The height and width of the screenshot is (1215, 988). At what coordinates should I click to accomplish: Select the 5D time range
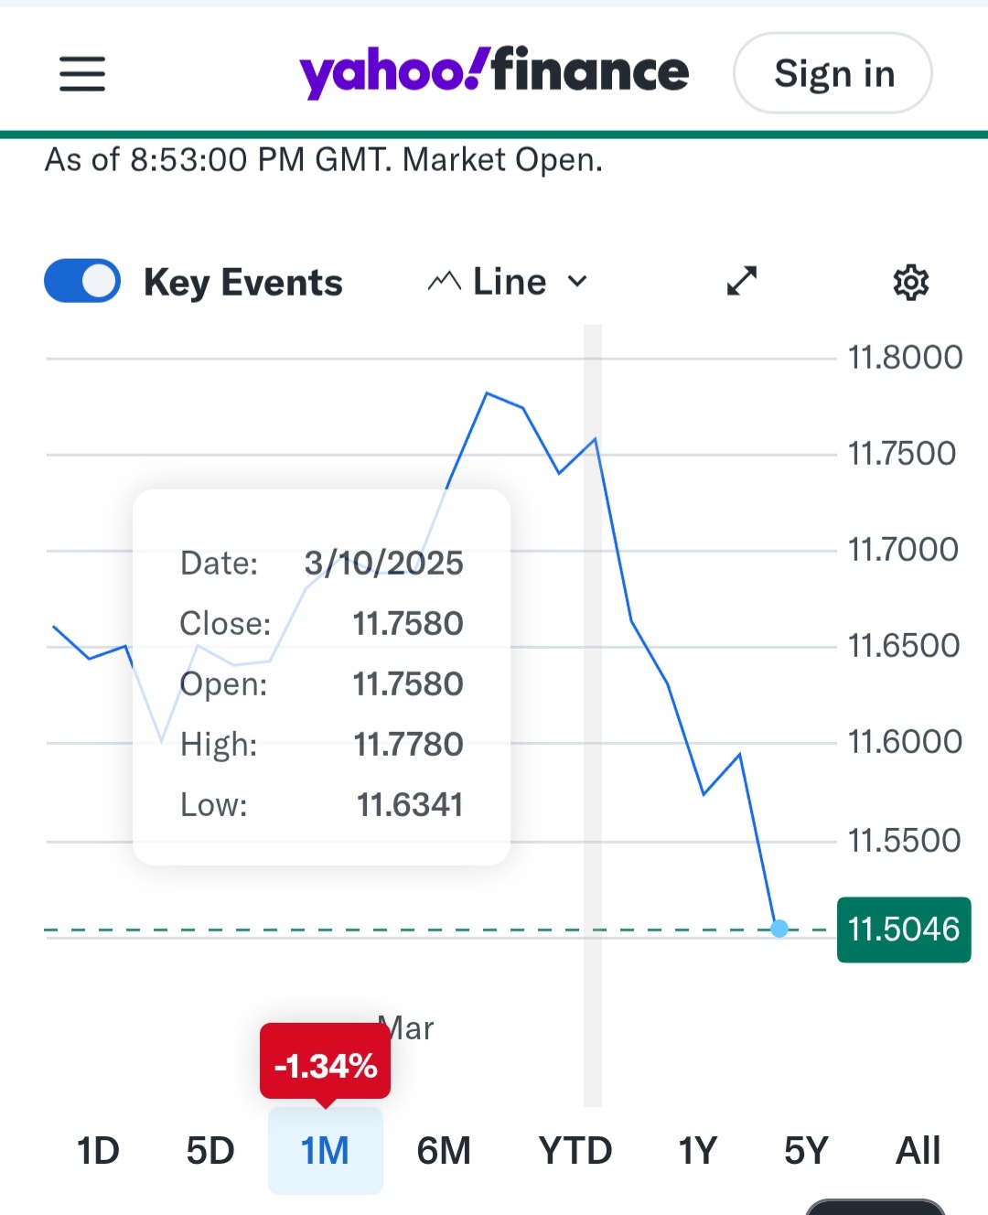pyautogui.click(x=210, y=1151)
